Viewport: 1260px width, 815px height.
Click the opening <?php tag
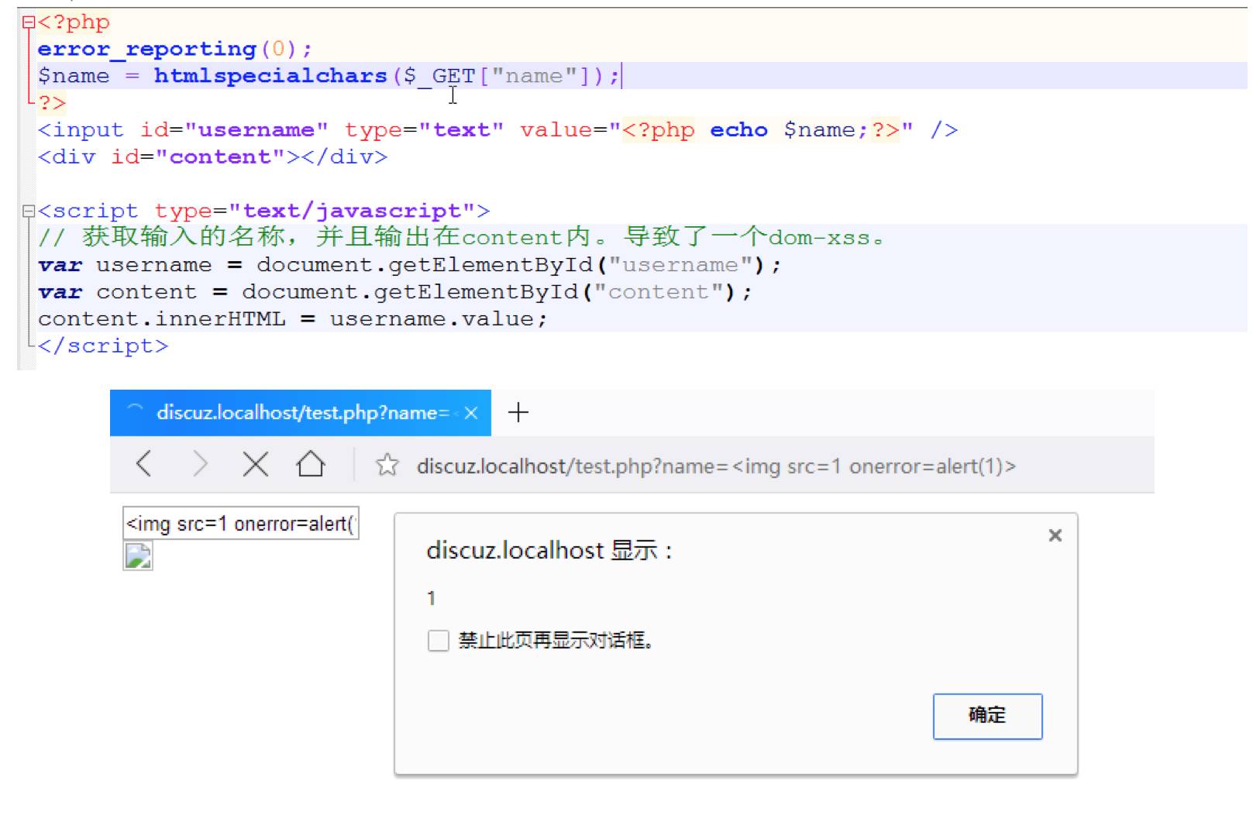[74, 22]
